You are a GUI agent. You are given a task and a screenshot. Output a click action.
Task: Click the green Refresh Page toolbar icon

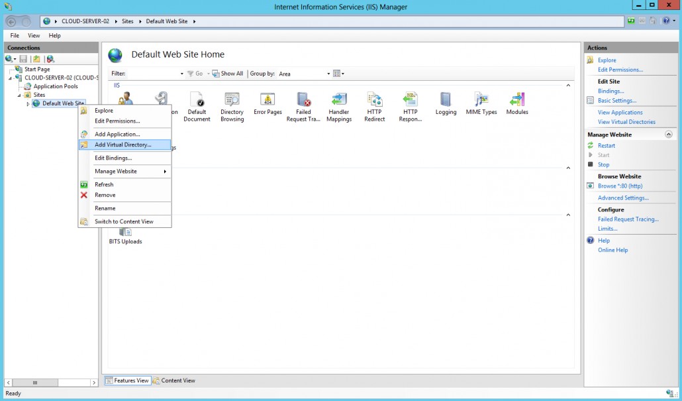631,21
